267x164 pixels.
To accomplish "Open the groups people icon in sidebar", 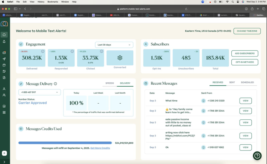I will pos(4,95).
